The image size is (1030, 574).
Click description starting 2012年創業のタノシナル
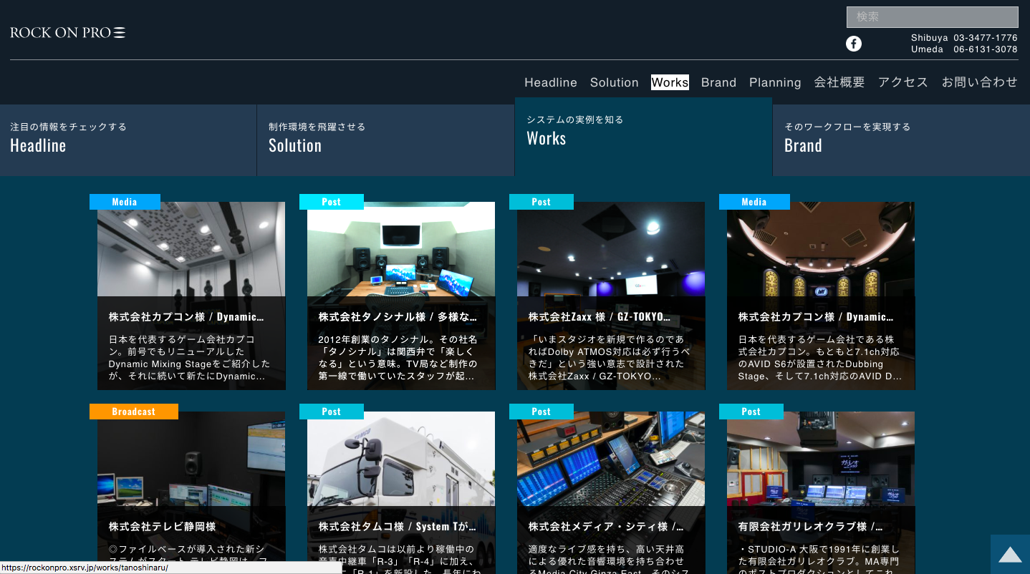[398, 358]
